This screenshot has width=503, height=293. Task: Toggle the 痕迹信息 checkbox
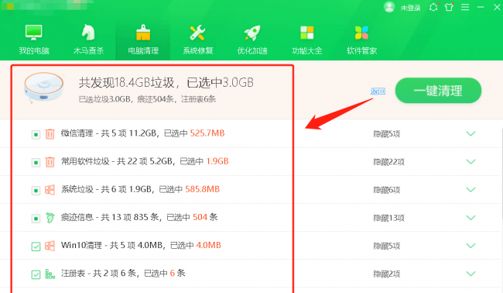[x=36, y=219]
